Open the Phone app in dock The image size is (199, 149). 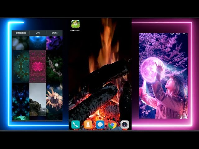pyautogui.click(x=76, y=124)
